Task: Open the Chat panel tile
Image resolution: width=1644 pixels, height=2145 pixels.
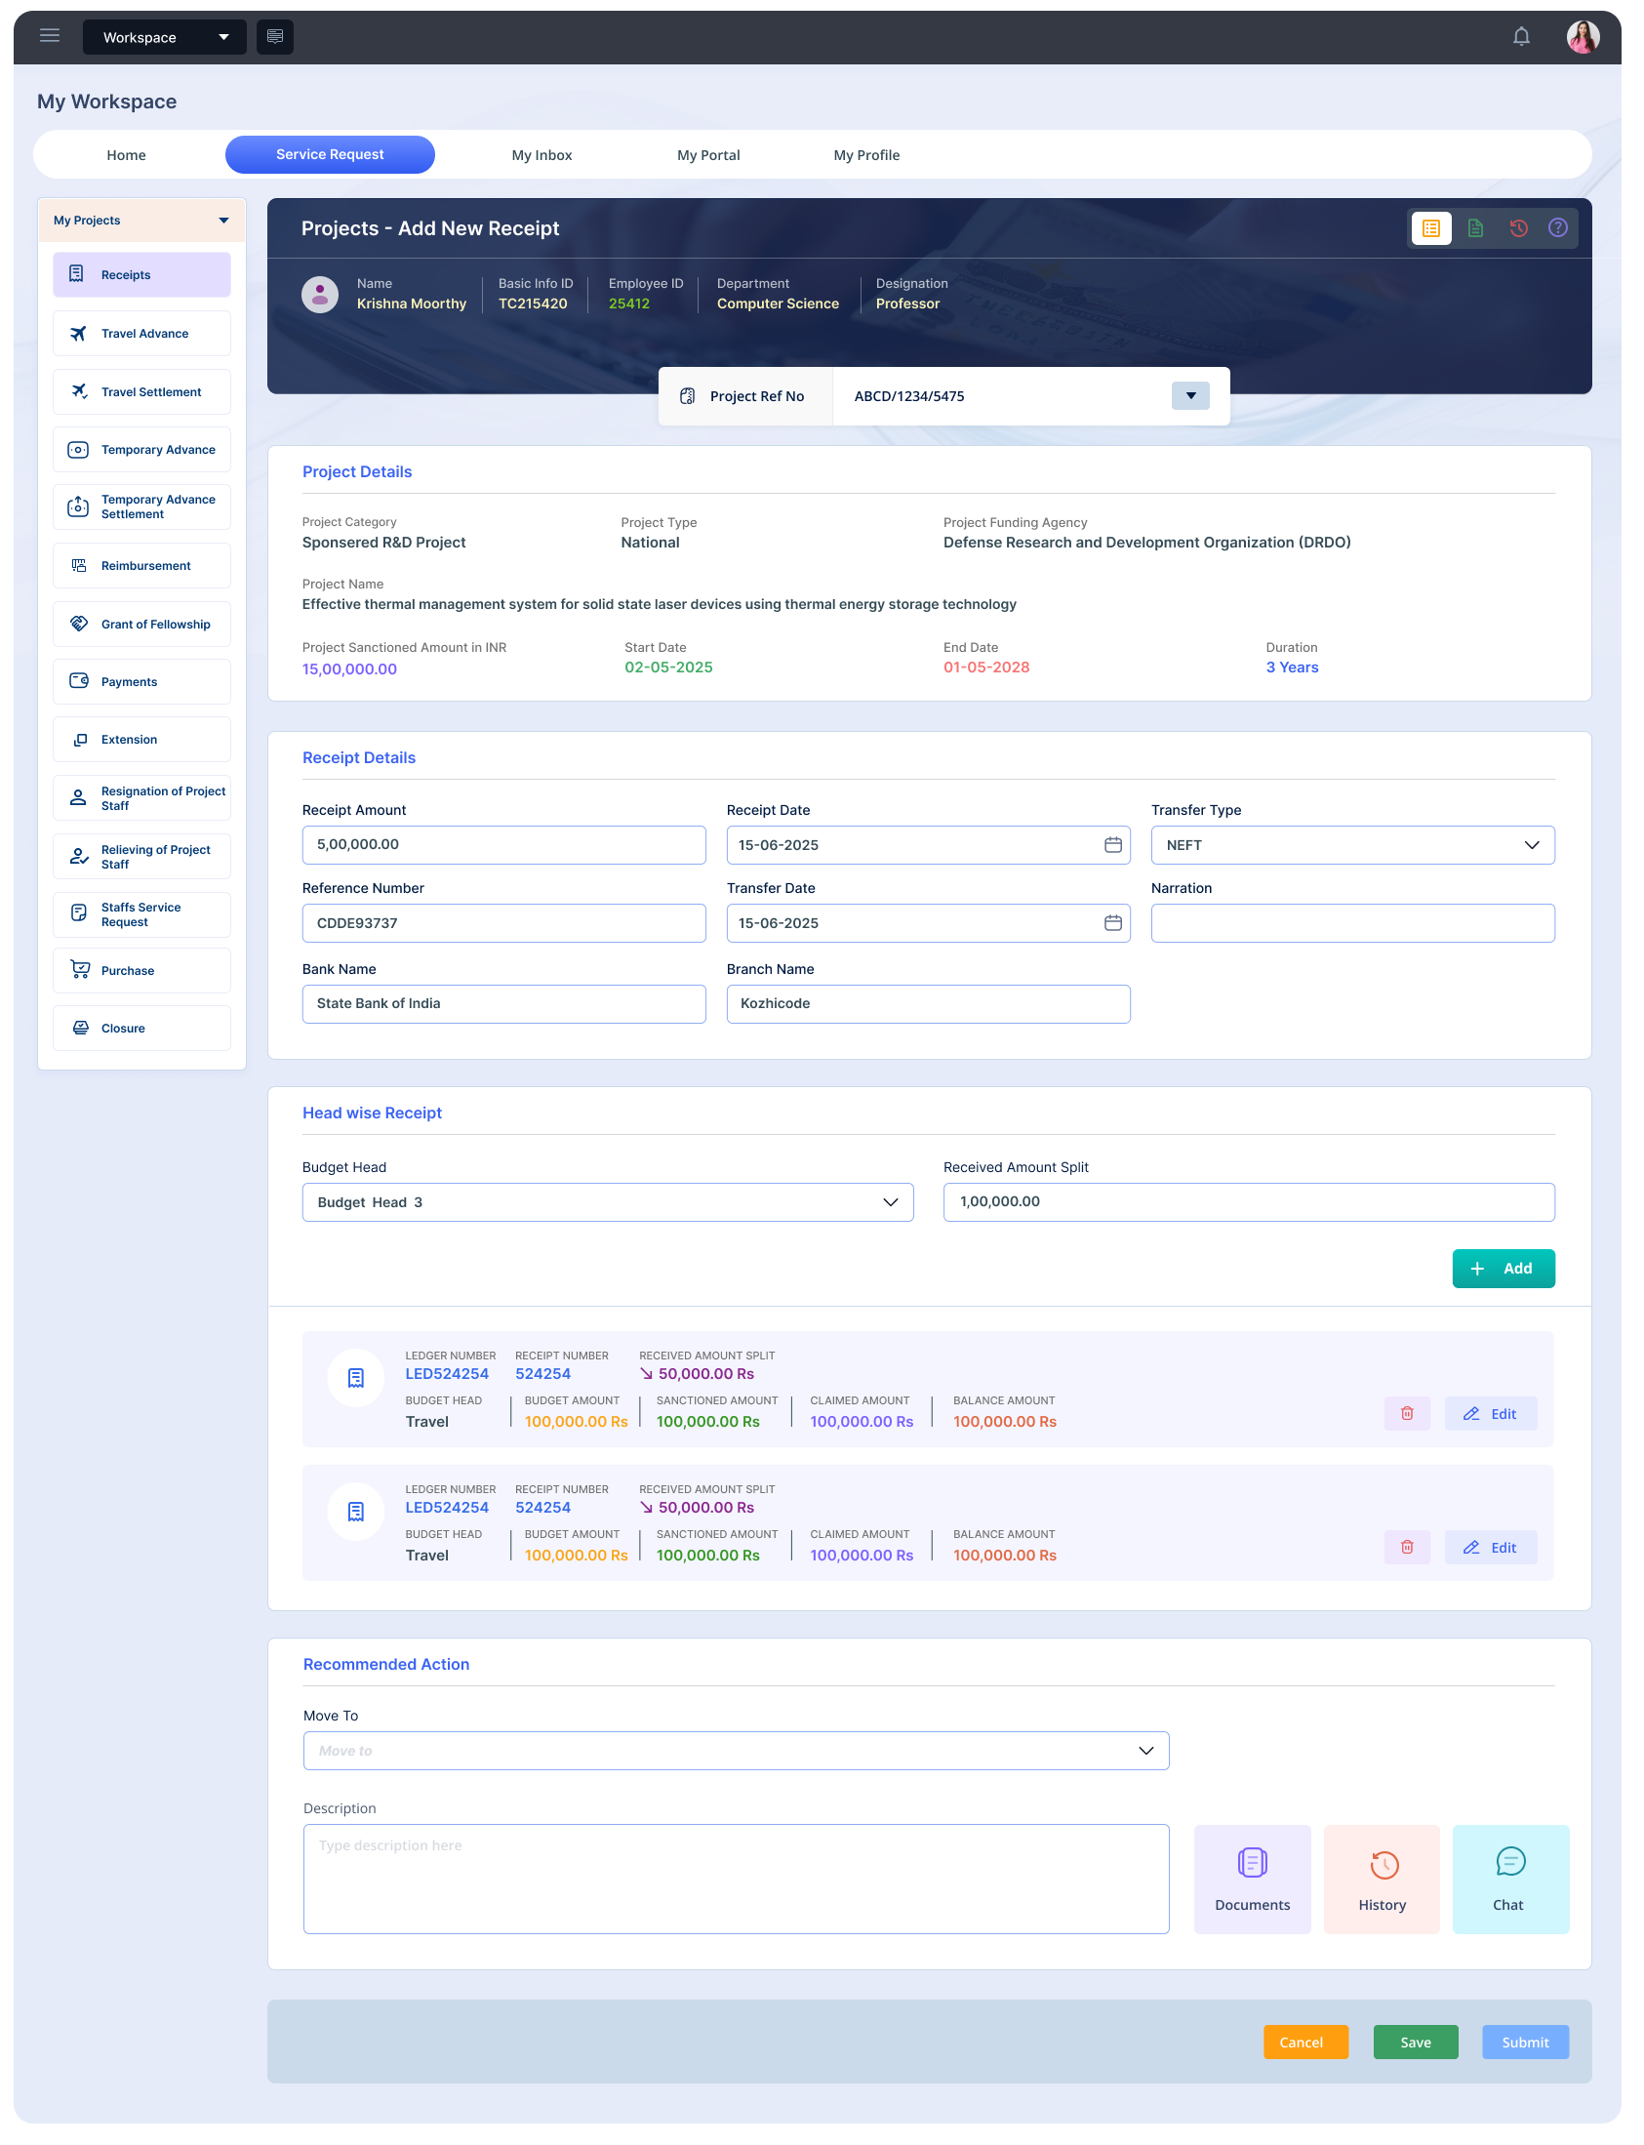Action: [1509, 1878]
